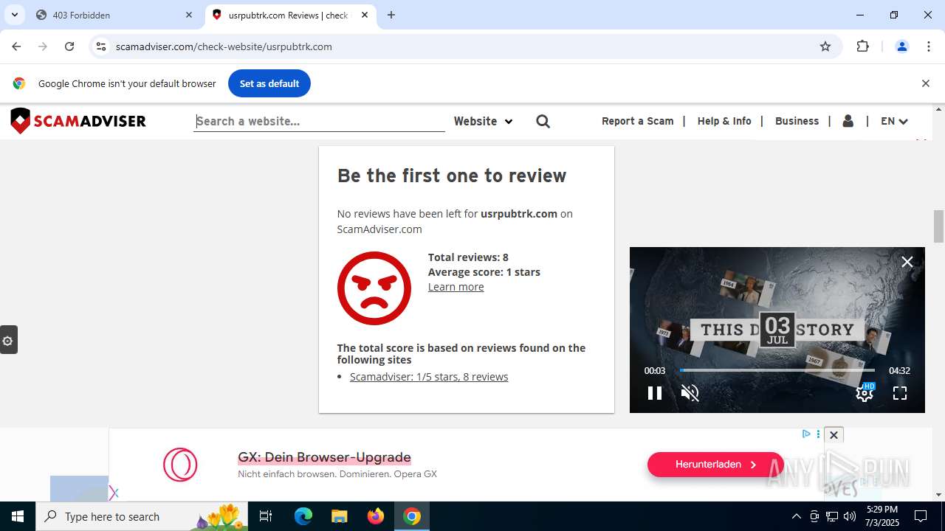This screenshot has height=531, width=945.
Task: Click the Windows taskbar search box
Action: tap(143, 516)
